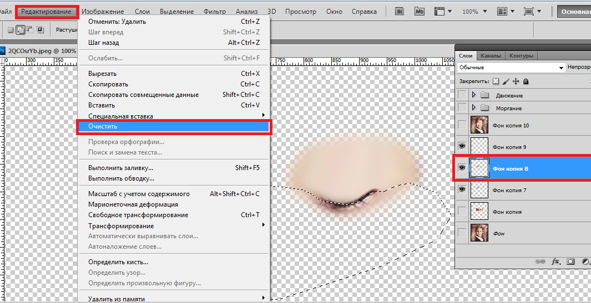Image resolution: width=591 pixels, height=303 pixels.
Task: Open the Arrange Documents dropdown arrow
Action: (x=512, y=11)
